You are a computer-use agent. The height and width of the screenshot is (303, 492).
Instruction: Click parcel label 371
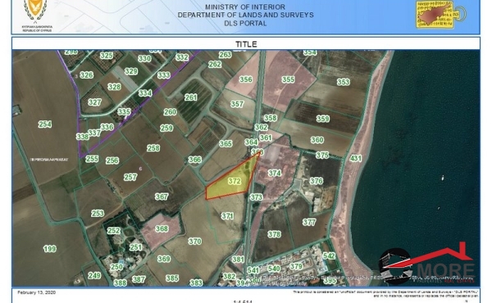click(227, 216)
